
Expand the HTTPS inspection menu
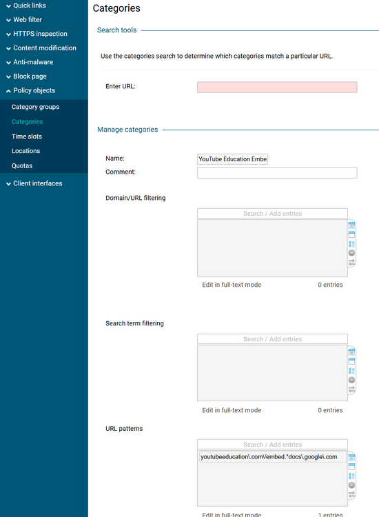click(37, 34)
